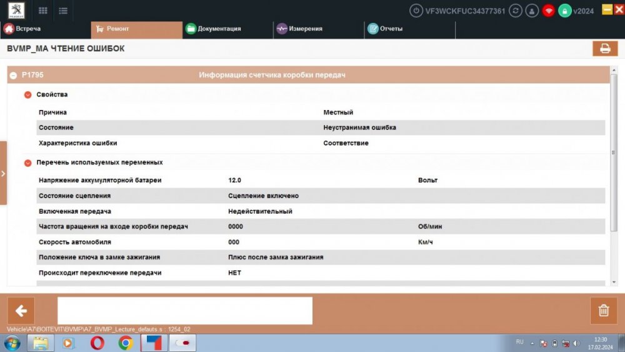This screenshot has height=352, width=625.
Task: Click the Соответствие value
Action: click(x=346, y=143)
